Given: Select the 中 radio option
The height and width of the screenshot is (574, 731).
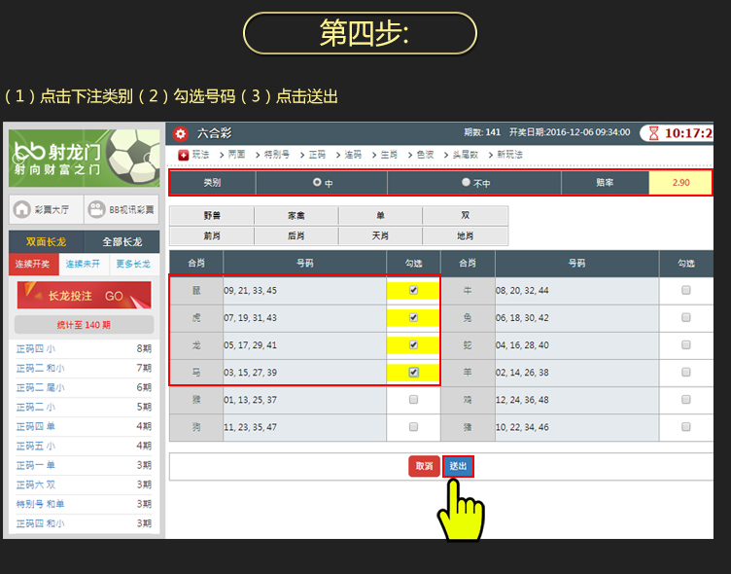Looking at the screenshot, I should (x=317, y=183).
